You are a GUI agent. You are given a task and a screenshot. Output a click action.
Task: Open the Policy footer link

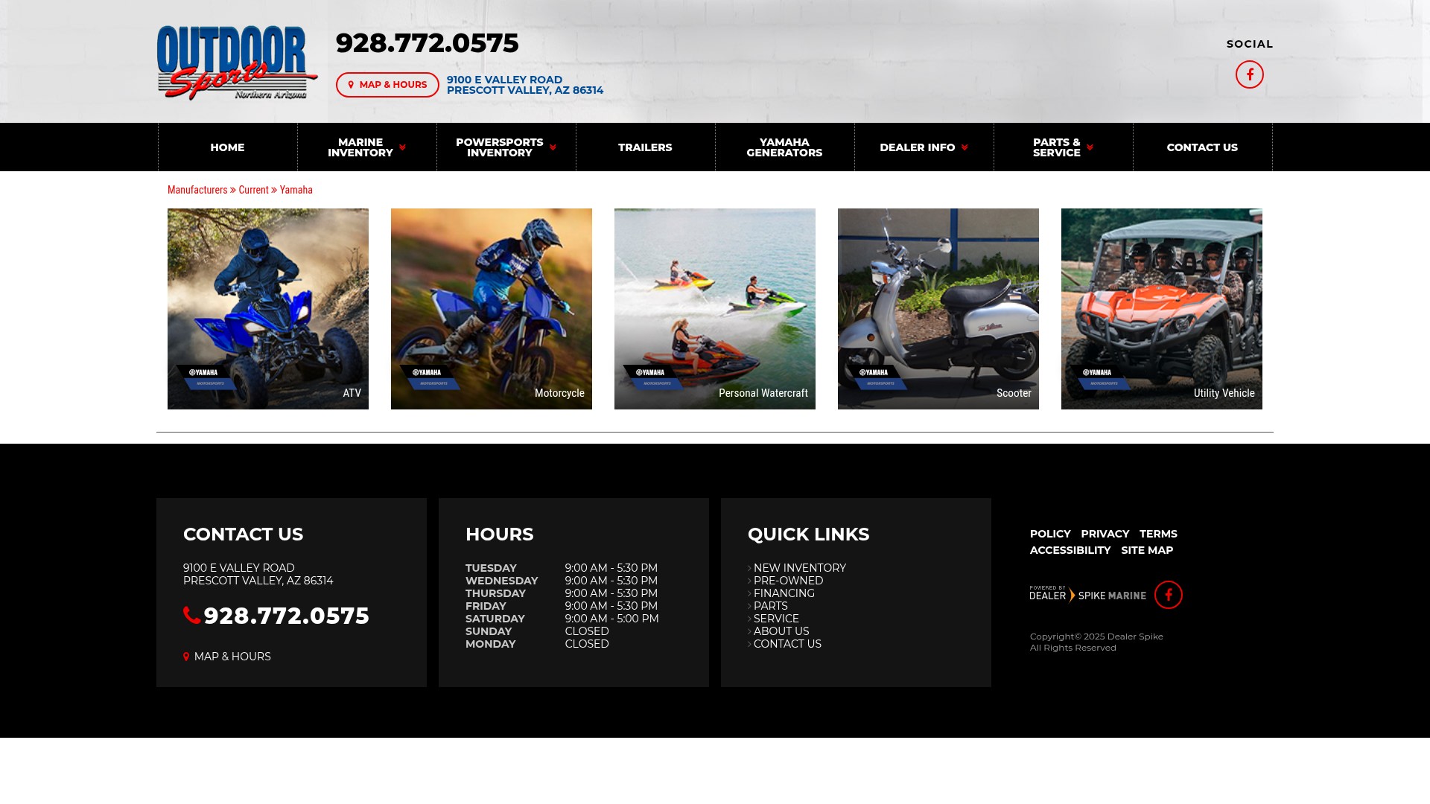tap(1050, 534)
